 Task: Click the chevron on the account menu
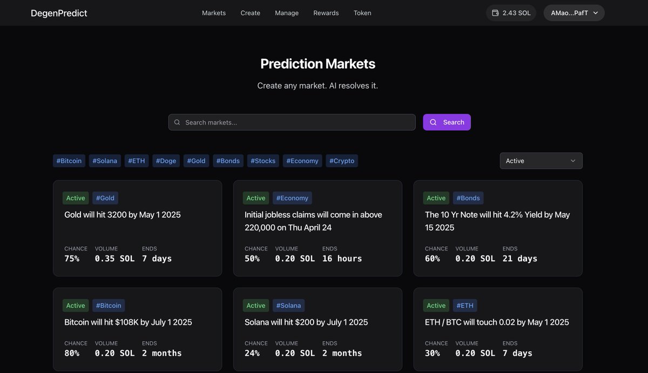[x=596, y=13]
